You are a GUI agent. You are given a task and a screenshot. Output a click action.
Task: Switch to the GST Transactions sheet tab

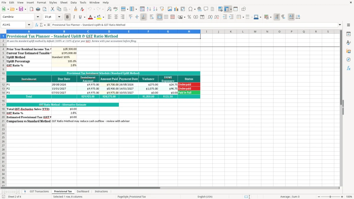click(39, 191)
